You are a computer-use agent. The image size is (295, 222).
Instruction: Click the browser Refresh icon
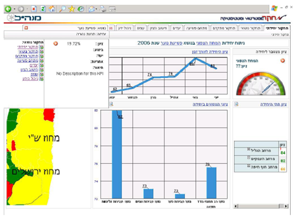(x=43, y=9)
